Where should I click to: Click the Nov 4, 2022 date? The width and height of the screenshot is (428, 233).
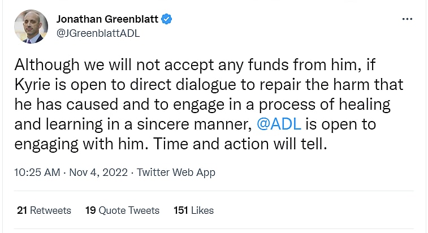click(x=100, y=172)
